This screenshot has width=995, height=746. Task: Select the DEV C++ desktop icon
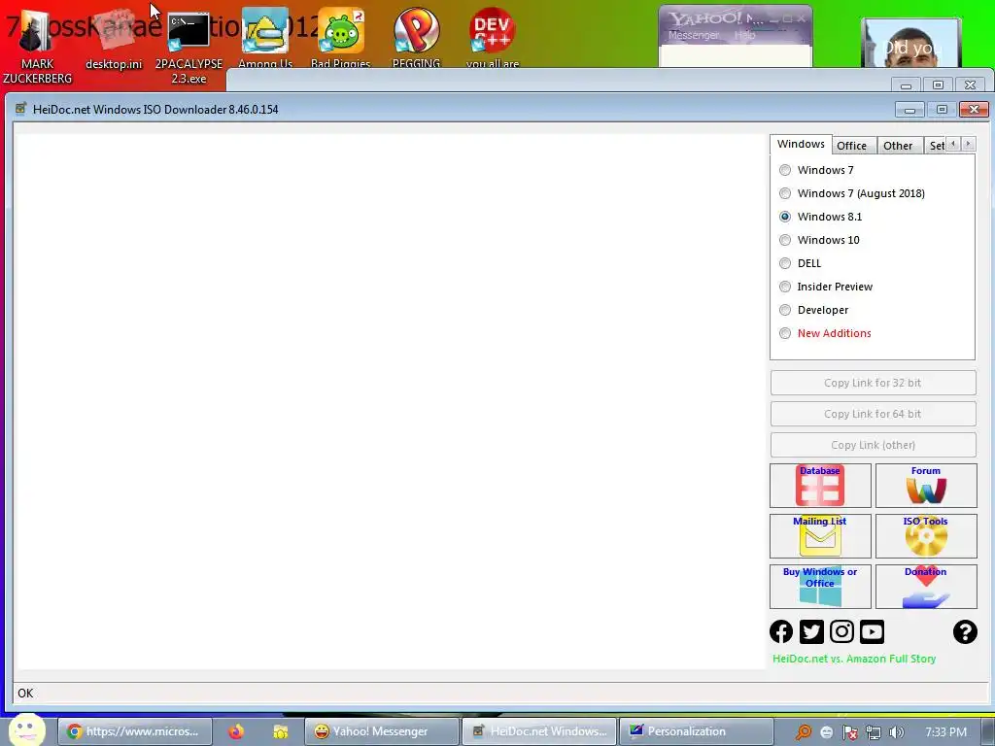pos(493,38)
